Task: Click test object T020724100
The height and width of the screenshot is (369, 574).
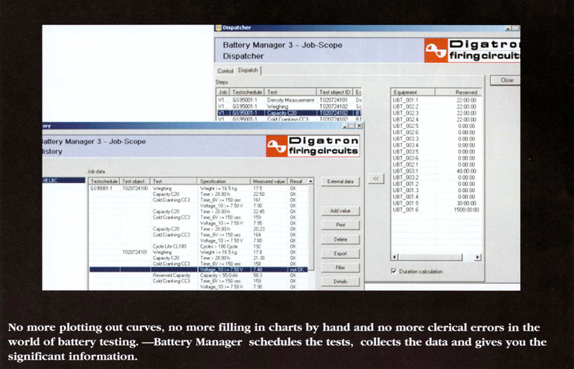Action: point(135,188)
